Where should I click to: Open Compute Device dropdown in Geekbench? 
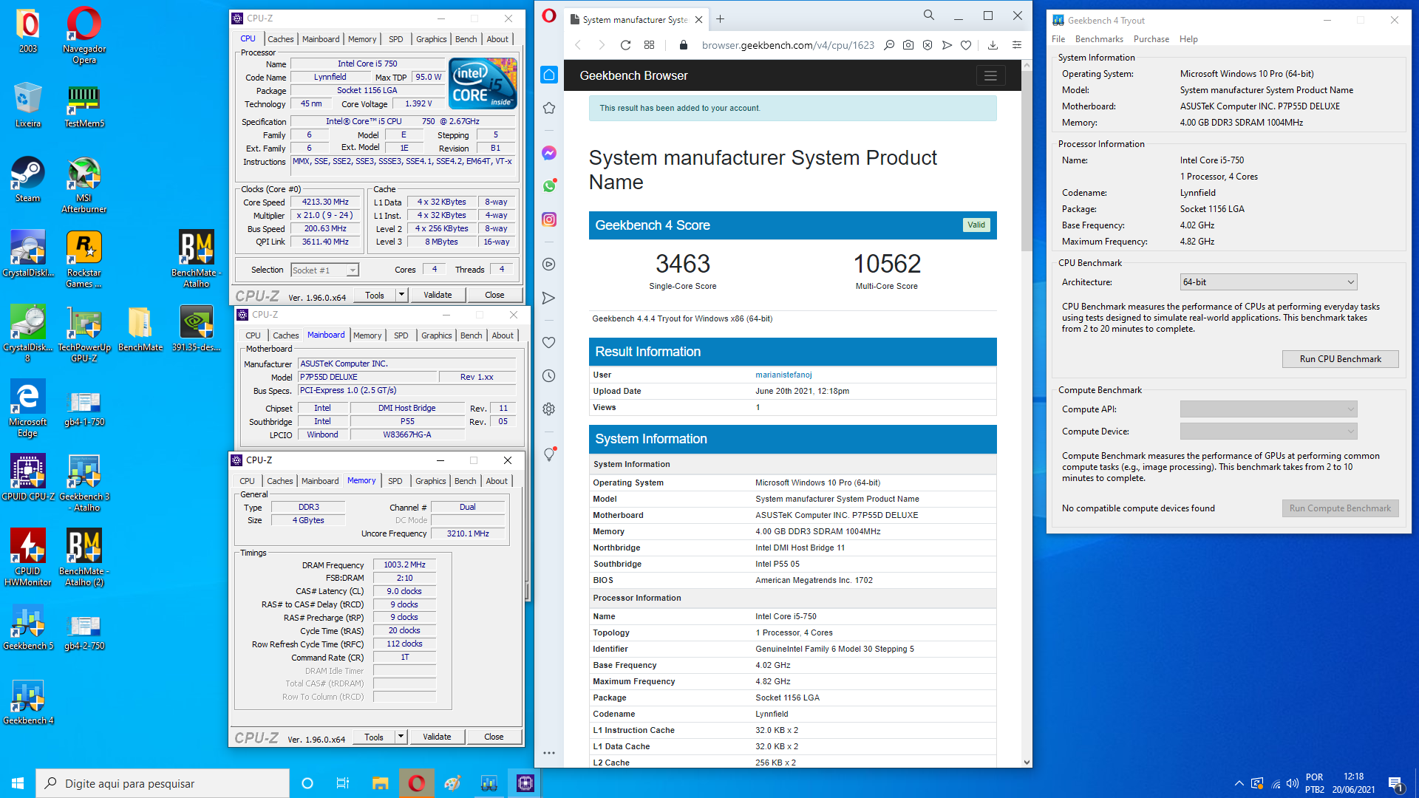tap(1268, 432)
